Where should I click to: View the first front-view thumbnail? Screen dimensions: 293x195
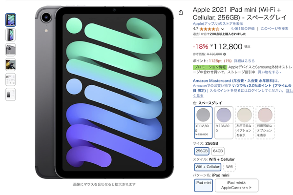click(x=11, y=20)
